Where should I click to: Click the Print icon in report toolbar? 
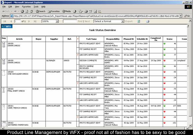tap(147, 21)
